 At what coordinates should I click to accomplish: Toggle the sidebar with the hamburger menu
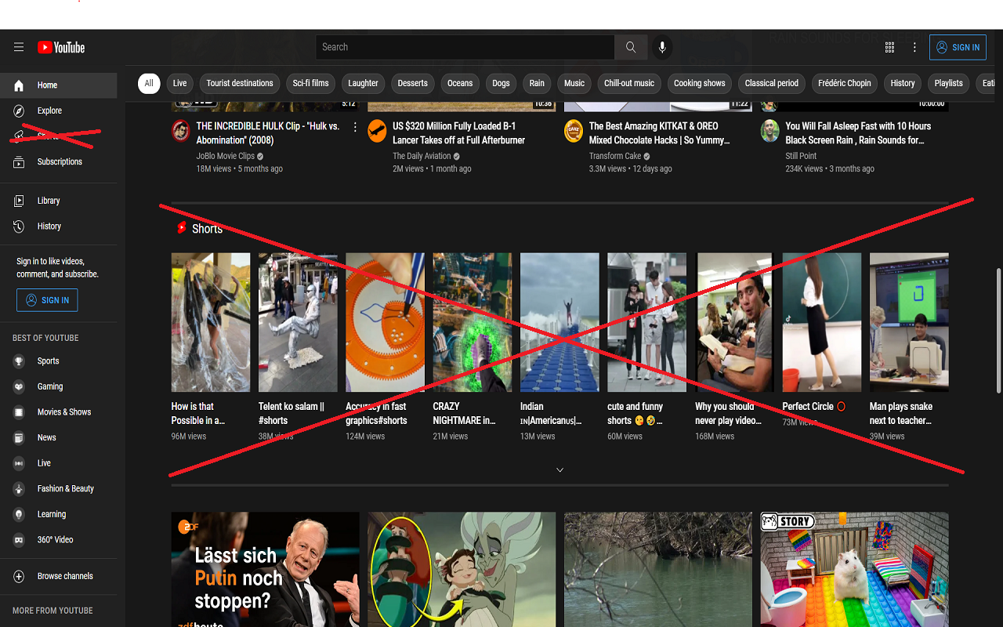click(19, 47)
